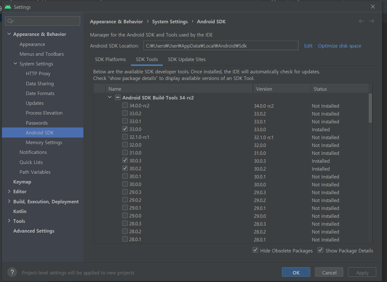Viewport: 387px width, 282px height.
Task: Click the 29.0.0 package row name
Action: tap(135, 216)
